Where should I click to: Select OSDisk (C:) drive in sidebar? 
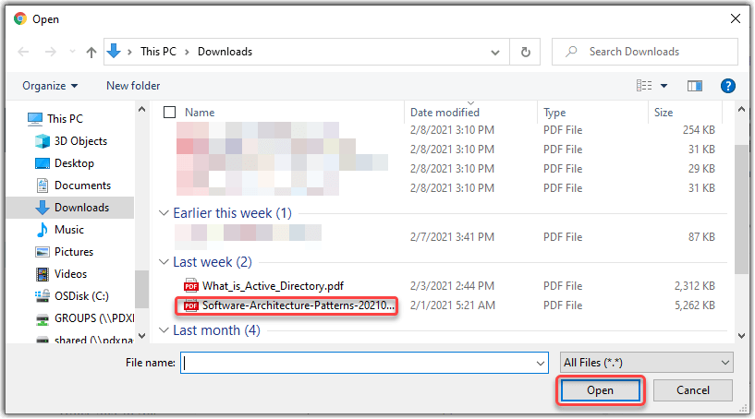click(82, 296)
